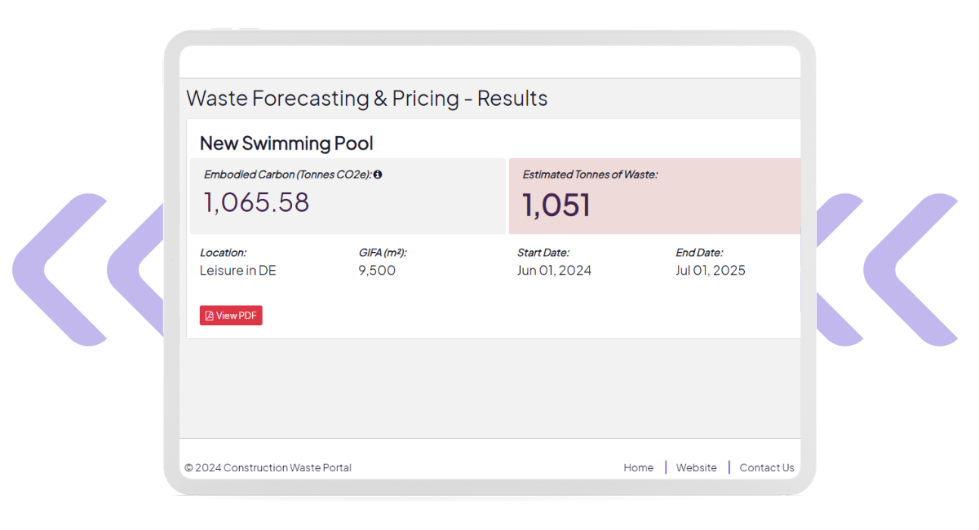This screenshot has width=979, height=530.
Task: Click the Estimated Tonnes of Waste label
Action: tap(590, 174)
